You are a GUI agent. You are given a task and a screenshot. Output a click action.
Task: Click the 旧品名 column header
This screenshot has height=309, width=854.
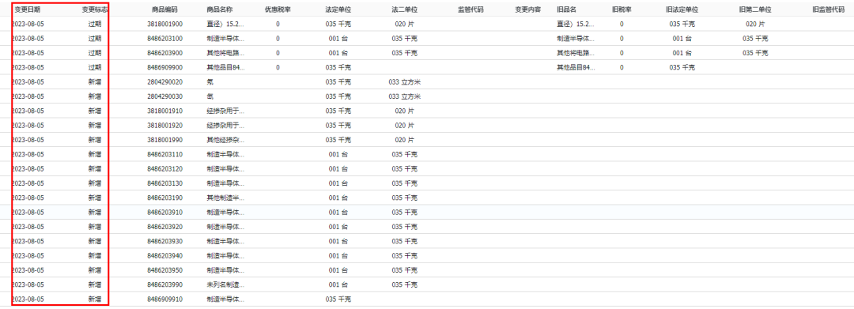click(566, 9)
